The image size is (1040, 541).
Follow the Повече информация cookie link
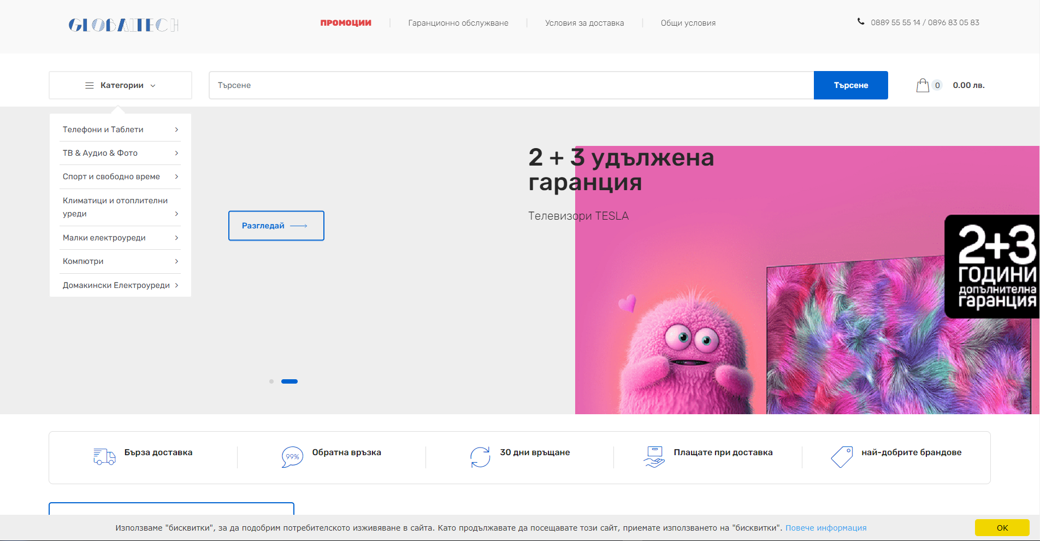click(x=825, y=528)
